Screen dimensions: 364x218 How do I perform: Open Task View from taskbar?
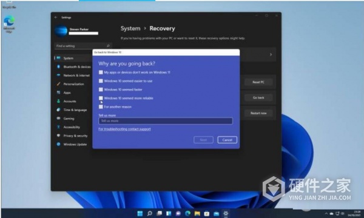[x=159, y=213]
